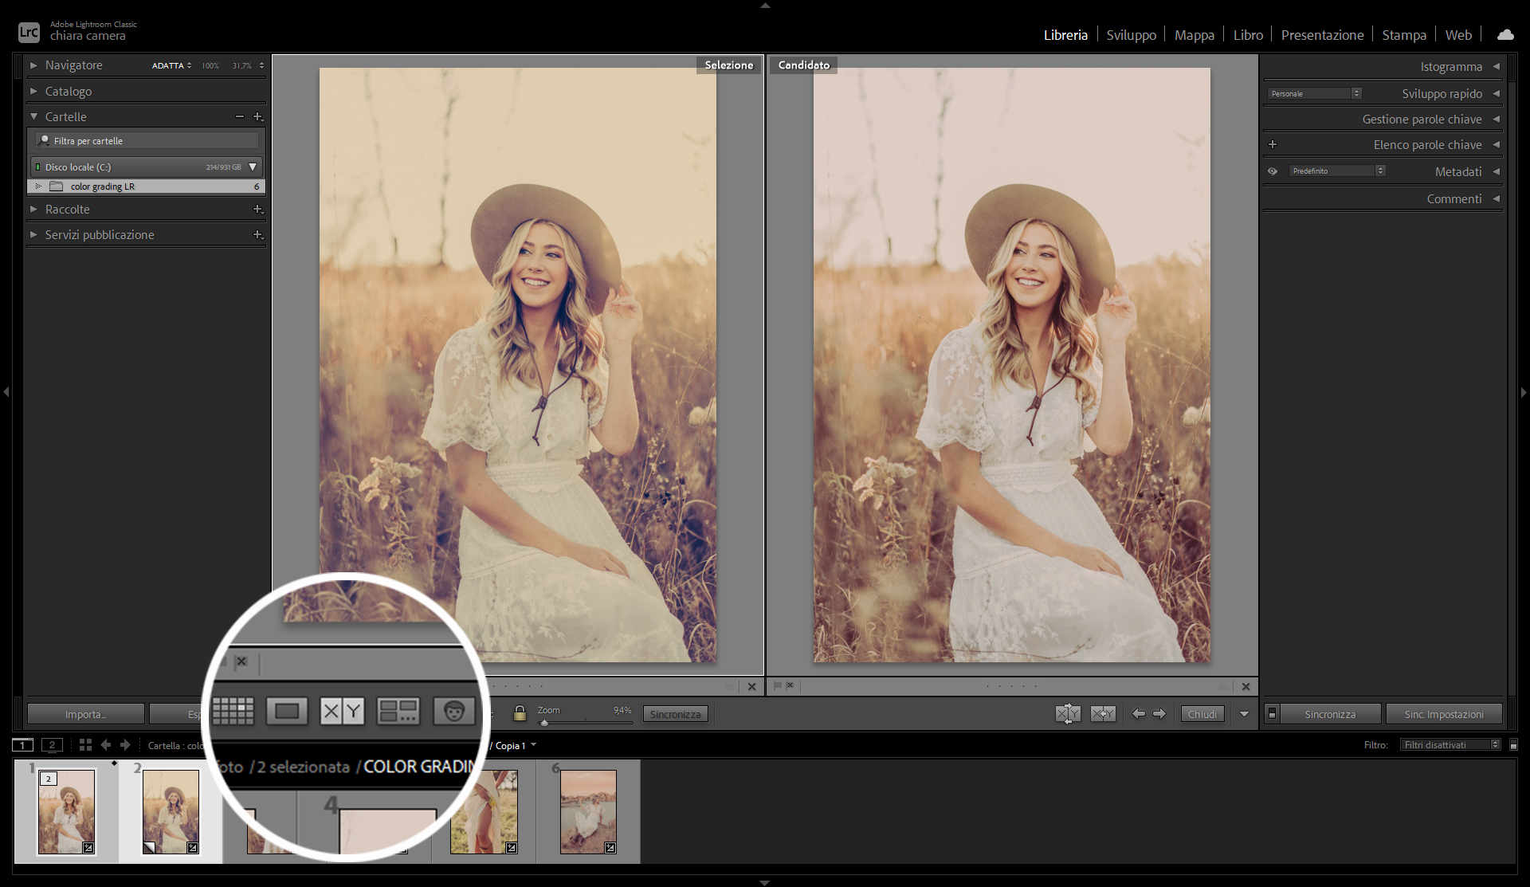Toggle auto-sync switch left of Sincronizza
The image size is (1530, 887).
point(1273,714)
